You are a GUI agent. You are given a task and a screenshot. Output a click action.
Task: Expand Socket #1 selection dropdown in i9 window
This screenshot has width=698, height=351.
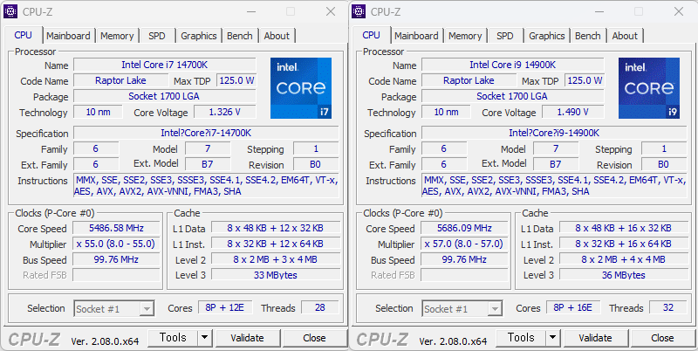(495, 308)
